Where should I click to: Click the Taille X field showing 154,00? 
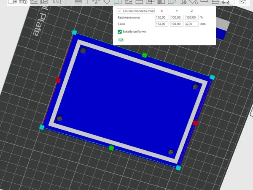pos(161,24)
